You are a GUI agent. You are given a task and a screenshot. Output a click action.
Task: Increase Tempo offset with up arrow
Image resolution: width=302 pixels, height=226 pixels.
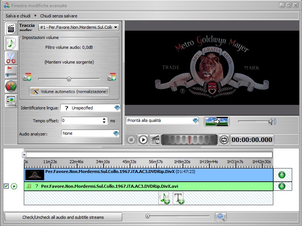tap(104, 119)
